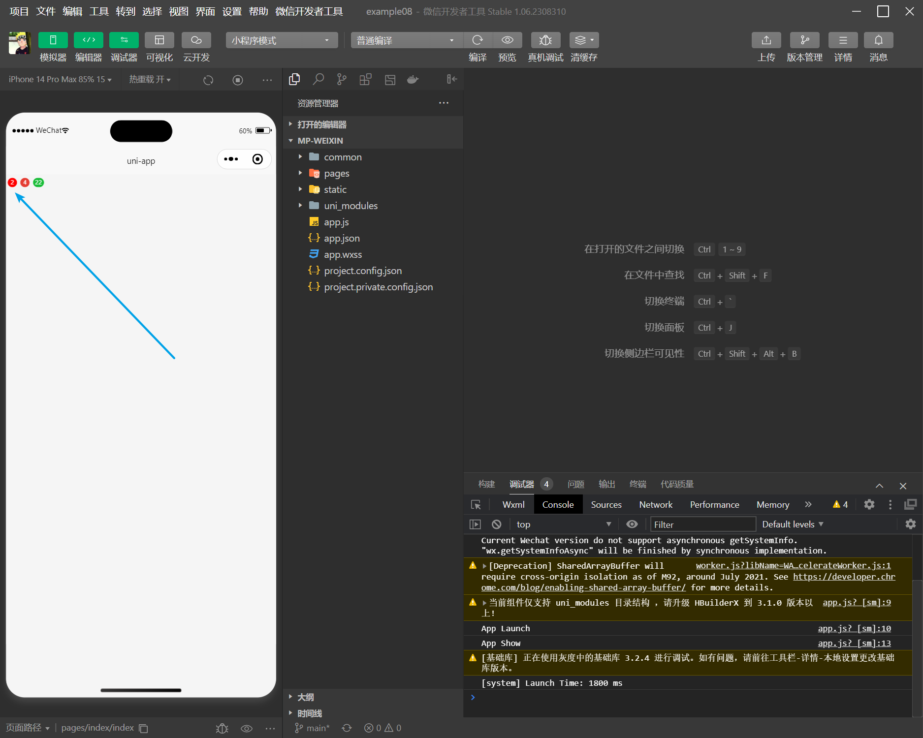Expand the common folder

[373, 157]
